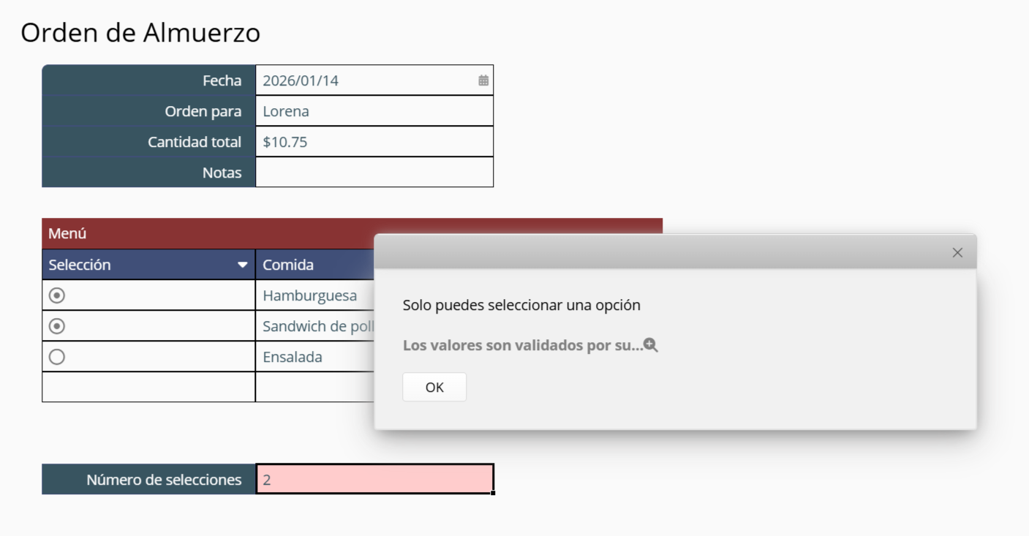Click the magnifier icon beside validation message
Image resolution: width=1029 pixels, height=536 pixels.
point(650,345)
